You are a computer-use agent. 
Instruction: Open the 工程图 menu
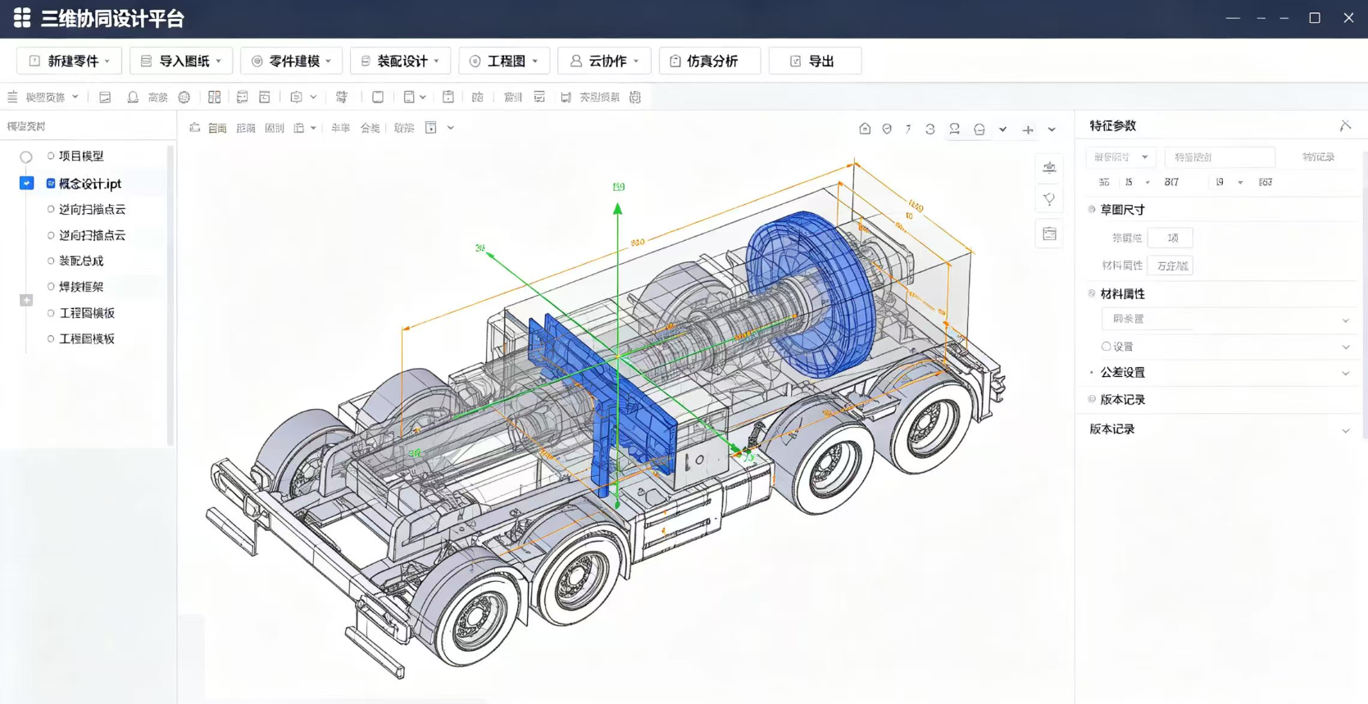coord(504,61)
